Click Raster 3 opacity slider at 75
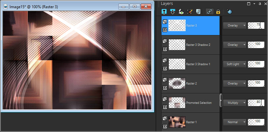 (x=256, y=26)
